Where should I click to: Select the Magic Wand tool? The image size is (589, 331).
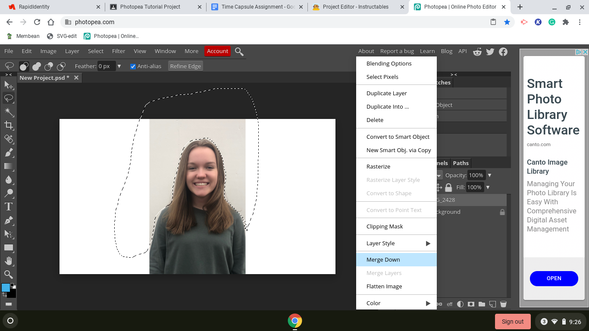point(9,112)
